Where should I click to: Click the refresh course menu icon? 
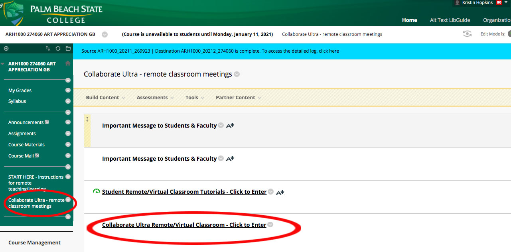pos(58,49)
